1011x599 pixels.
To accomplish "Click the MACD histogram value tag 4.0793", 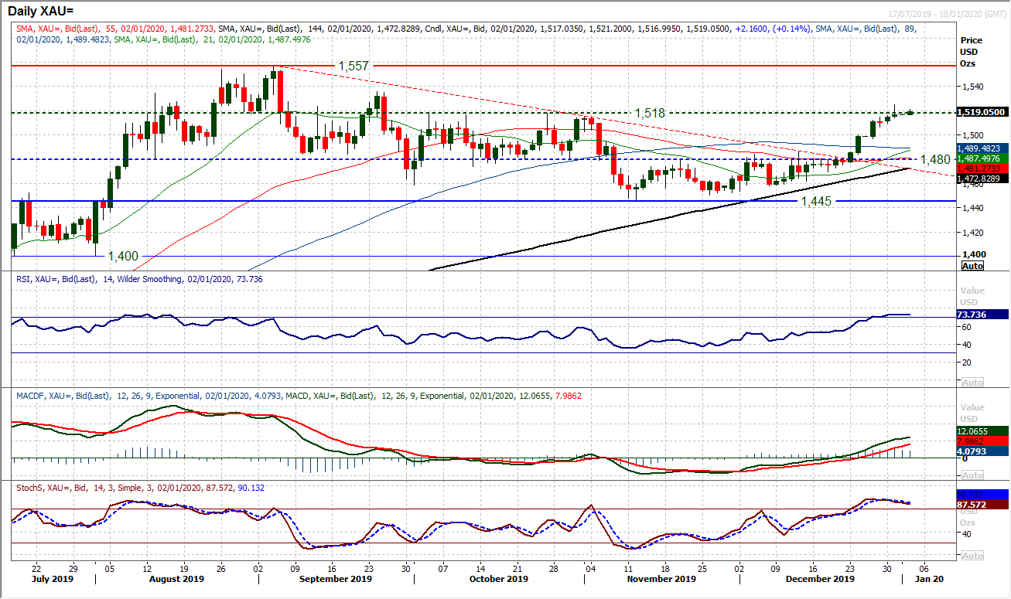I will 981,451.
